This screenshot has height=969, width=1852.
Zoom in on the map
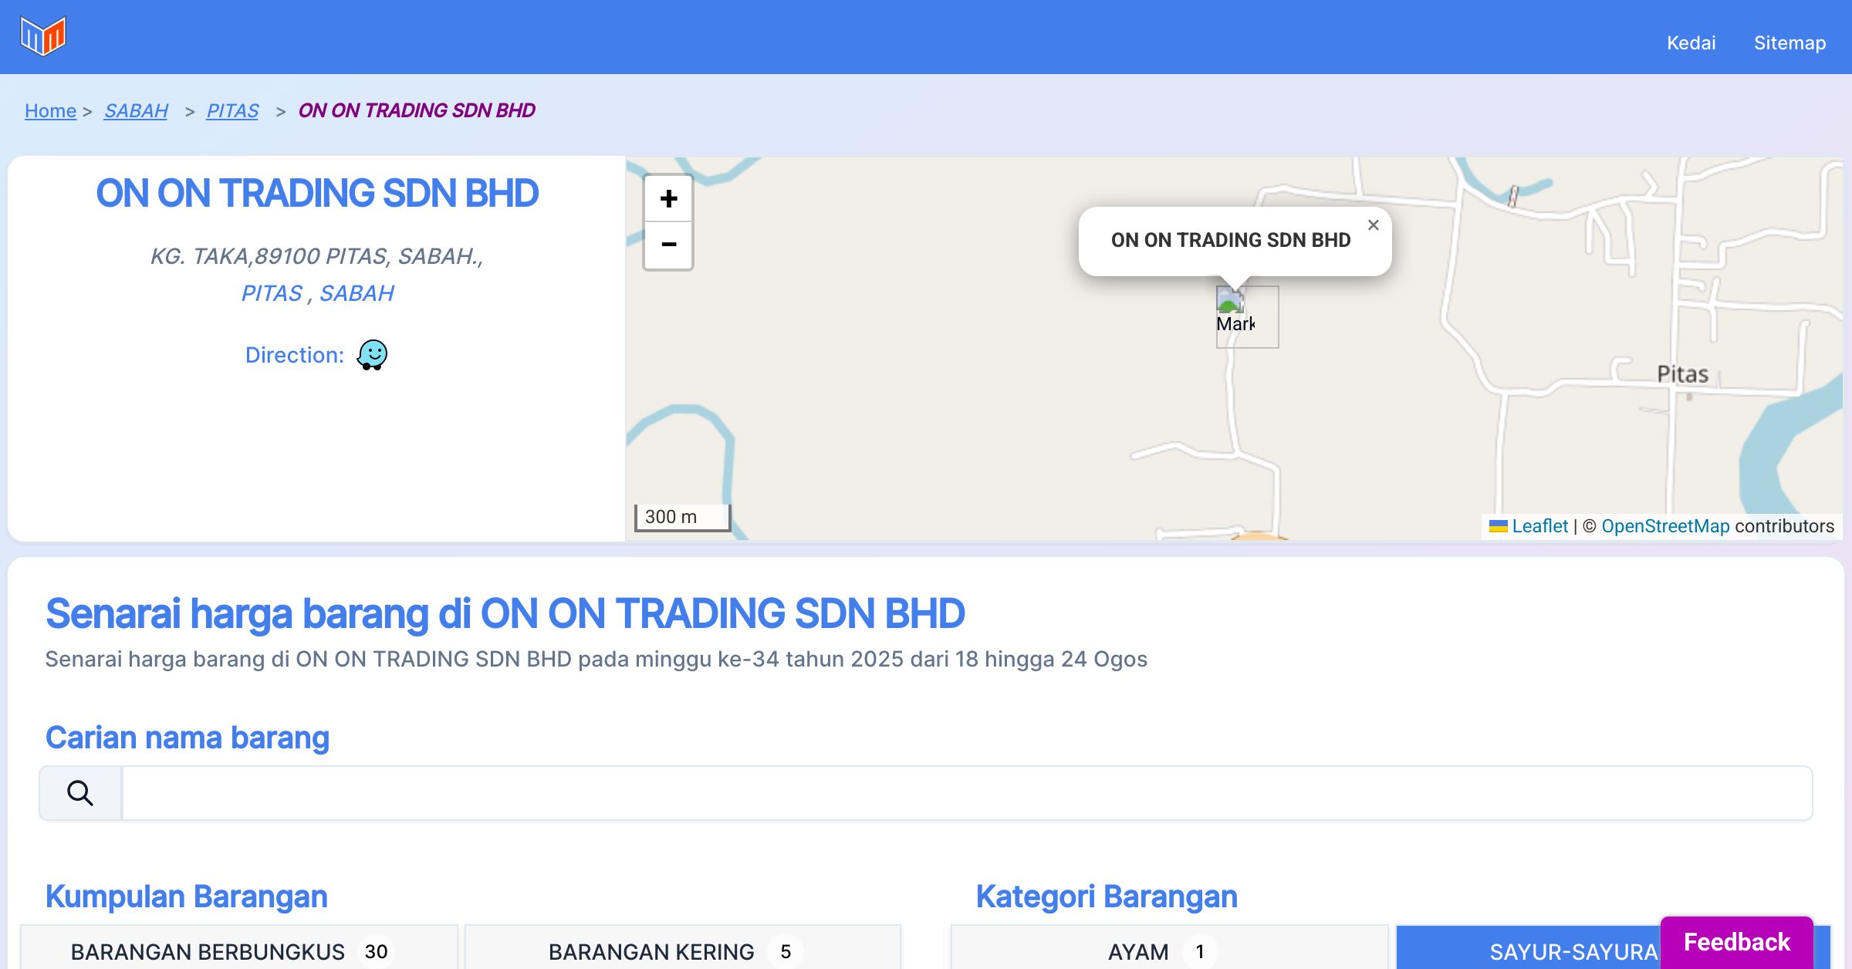tap(668, 199)
